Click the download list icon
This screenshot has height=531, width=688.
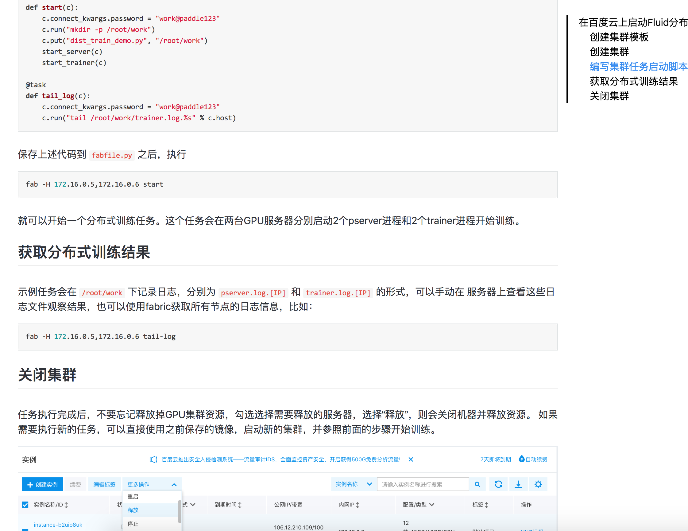tap(518, 484)
